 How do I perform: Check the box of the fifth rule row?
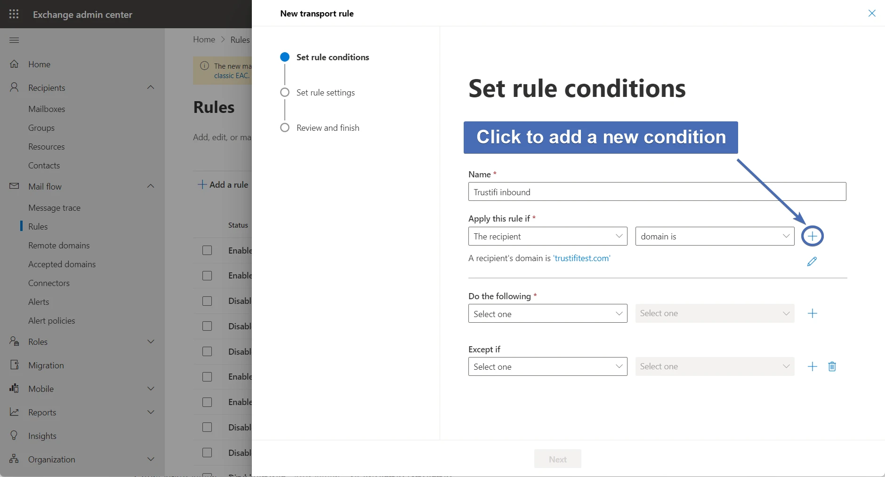207,351
